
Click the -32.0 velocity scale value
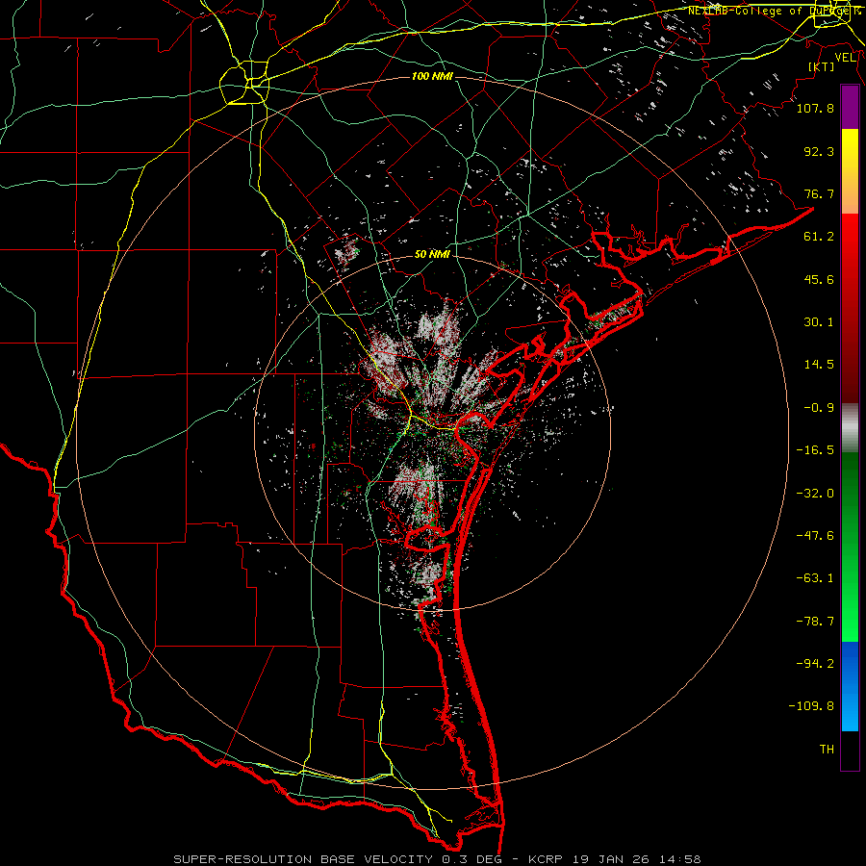coord(815,494)
